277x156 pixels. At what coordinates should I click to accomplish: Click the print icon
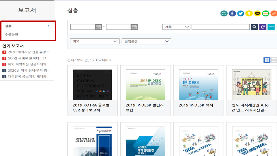coord(224,14)
